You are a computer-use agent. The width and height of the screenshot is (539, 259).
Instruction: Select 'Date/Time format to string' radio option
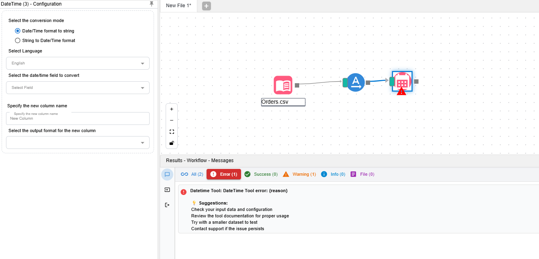point(18,31)
